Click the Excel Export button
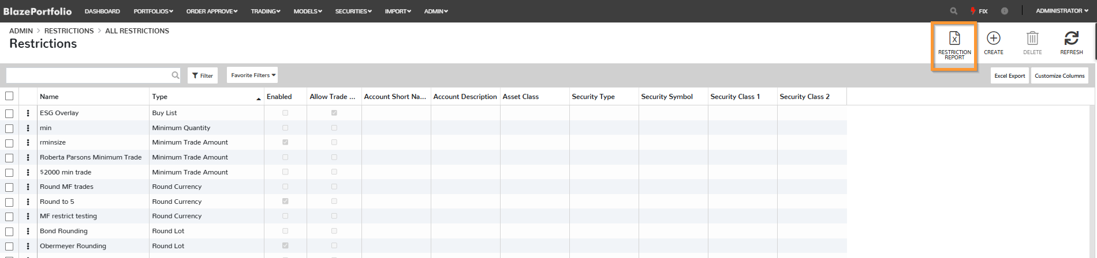This screenshot has width=1097, height=258. pyautogui.click(x=1010, y=75)
